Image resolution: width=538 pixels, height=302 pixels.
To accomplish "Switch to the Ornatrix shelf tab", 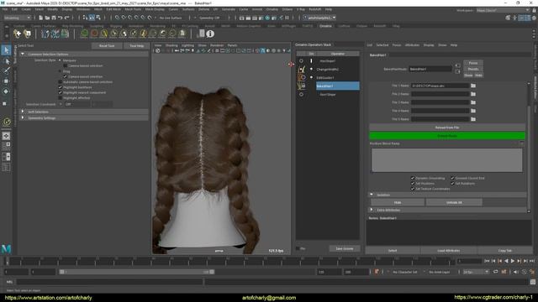I will (325, 26).
